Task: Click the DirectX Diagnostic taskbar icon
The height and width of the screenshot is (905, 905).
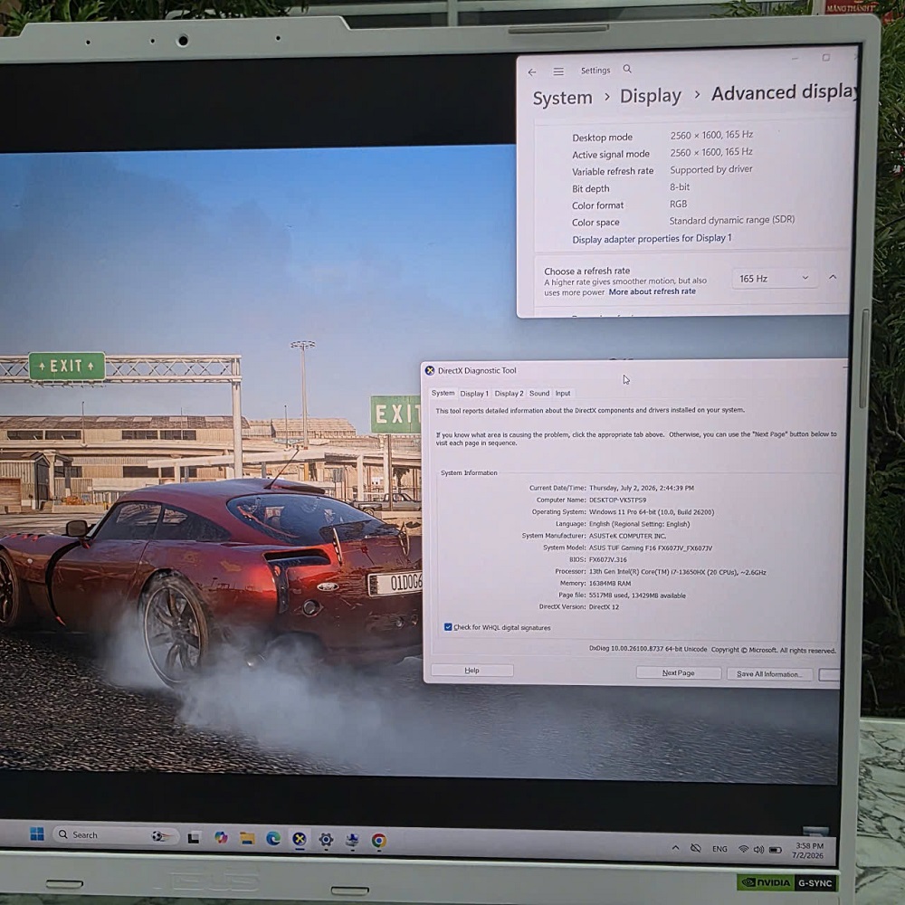Action: (299, 839)
